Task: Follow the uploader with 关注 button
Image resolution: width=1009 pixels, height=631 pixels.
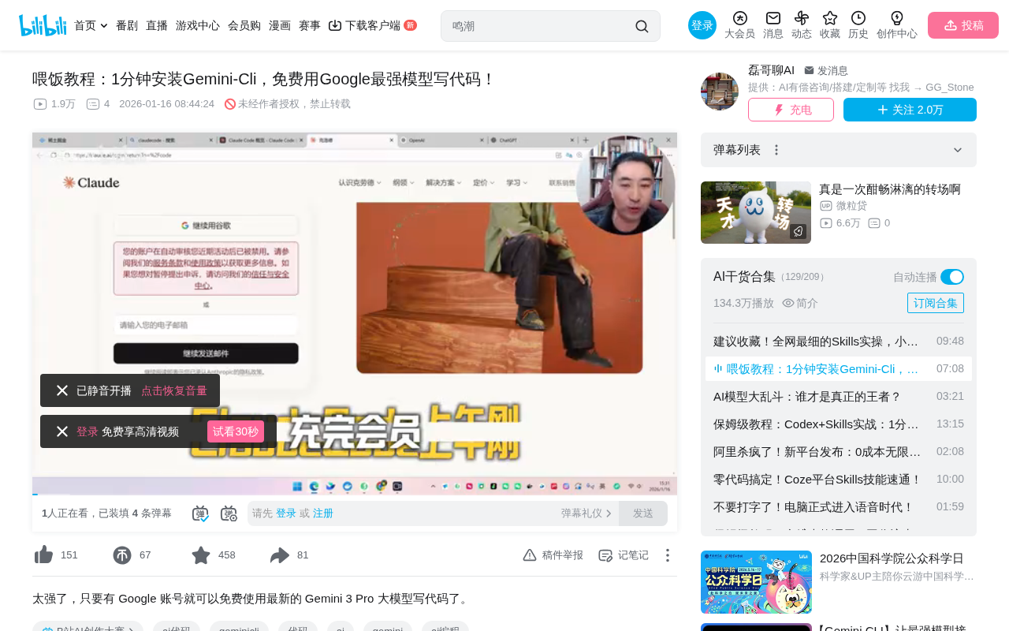Action: tap(910, 110)
